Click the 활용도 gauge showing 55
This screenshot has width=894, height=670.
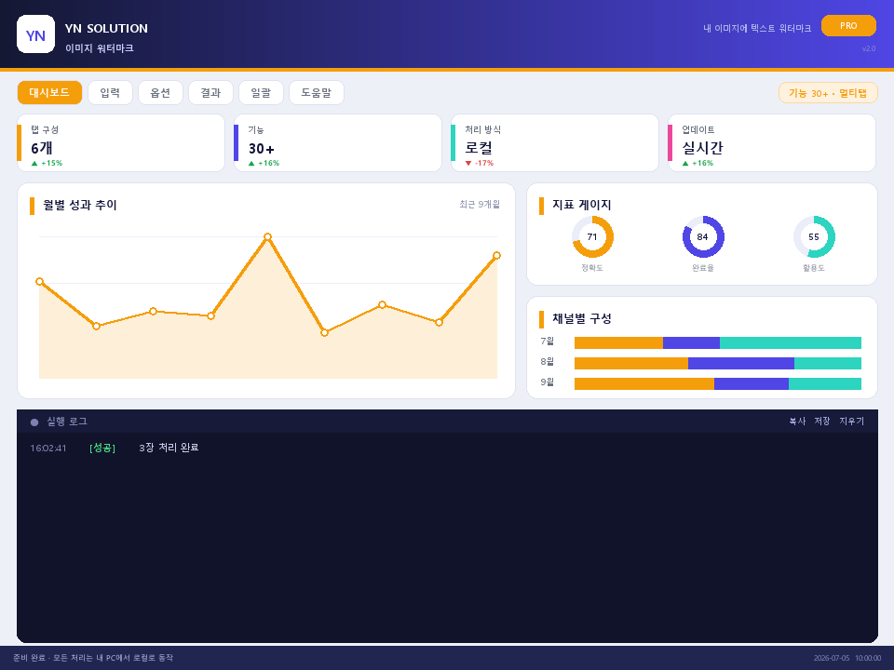814,237
